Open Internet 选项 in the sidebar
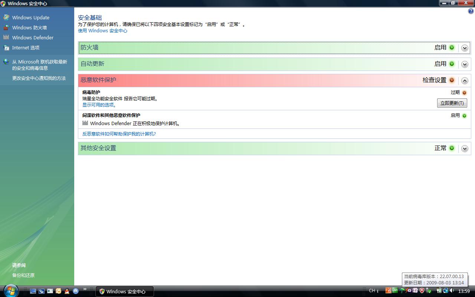 (x=26, y=48)
